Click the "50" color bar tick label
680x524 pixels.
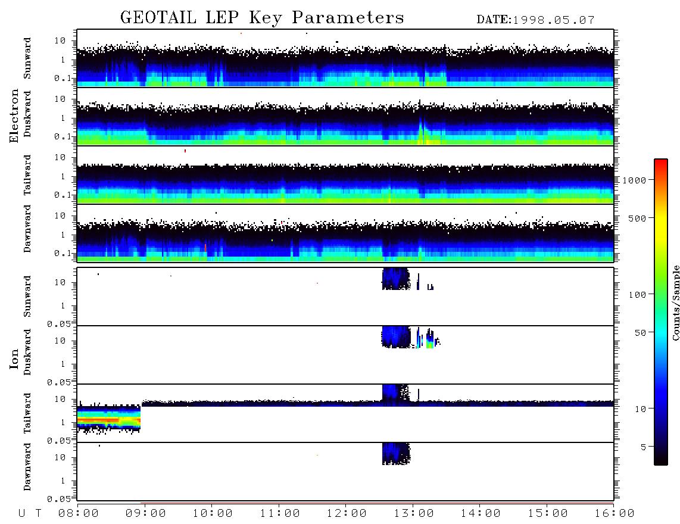click(x=640, y=333)
